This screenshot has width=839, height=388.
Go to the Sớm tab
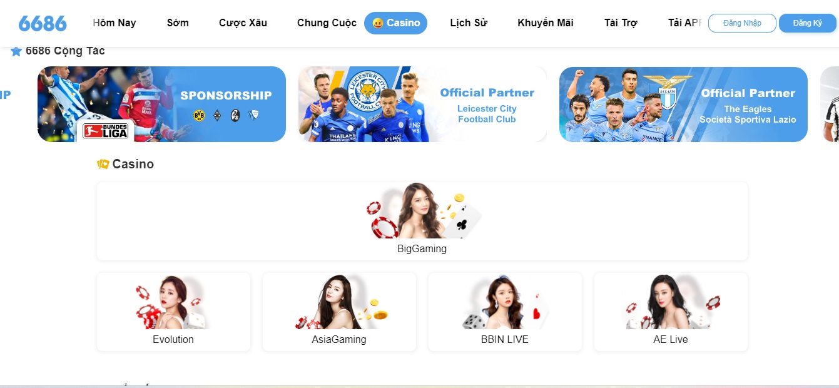(178, 23)
